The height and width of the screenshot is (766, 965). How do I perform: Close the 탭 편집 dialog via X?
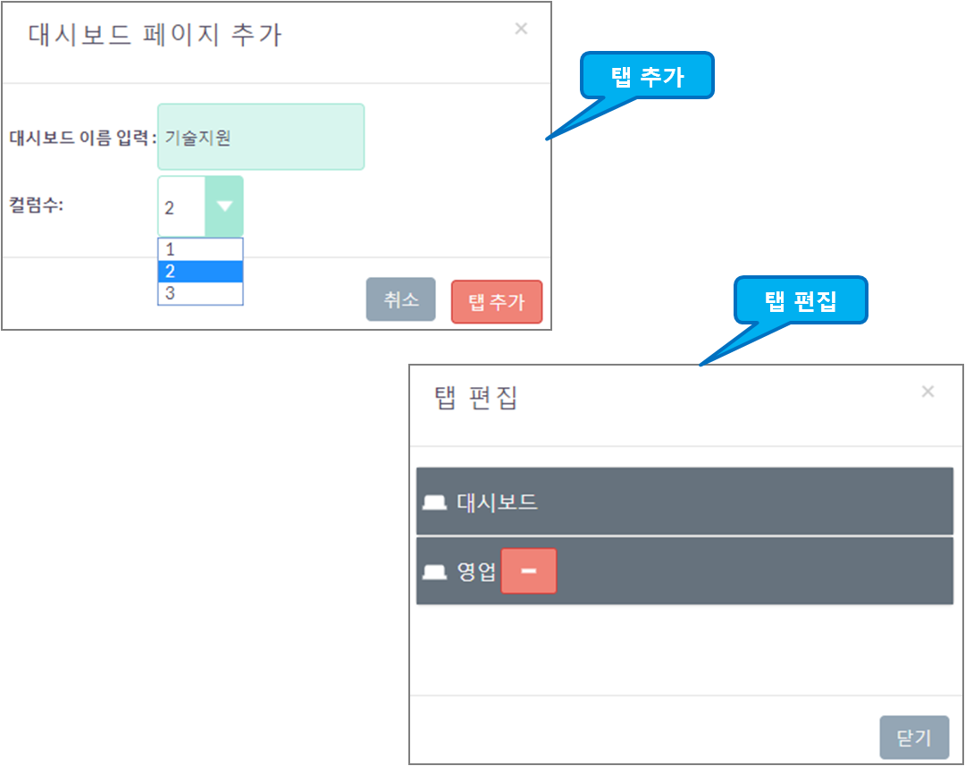click(928, 391)
